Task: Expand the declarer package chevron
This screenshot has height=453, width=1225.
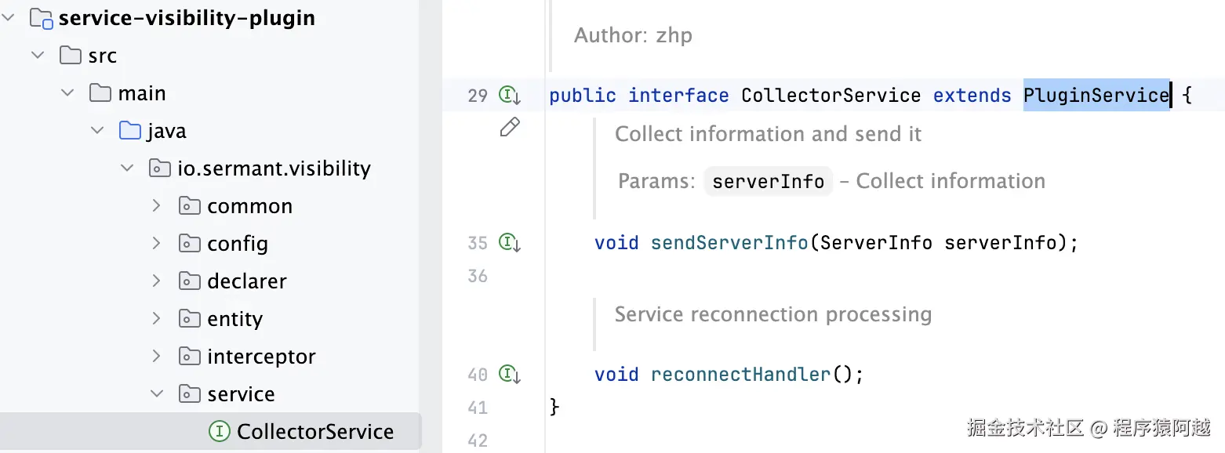Action: coord(157,281)
